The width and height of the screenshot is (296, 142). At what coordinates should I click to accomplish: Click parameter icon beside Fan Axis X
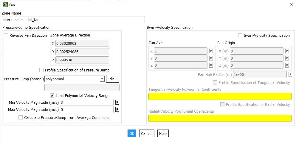(211, 51)
